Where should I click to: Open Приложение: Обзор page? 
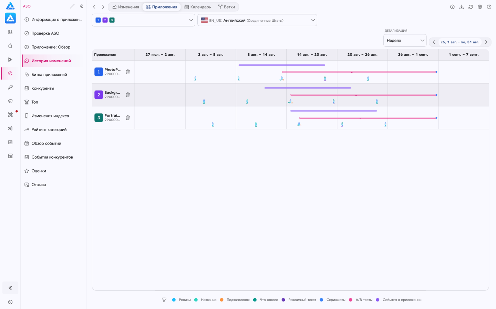53,47
